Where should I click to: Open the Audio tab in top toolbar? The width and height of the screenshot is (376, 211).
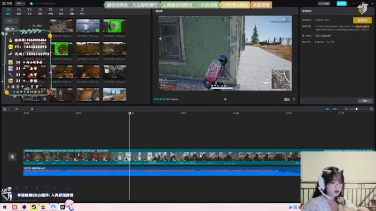[x=19, y=11]
